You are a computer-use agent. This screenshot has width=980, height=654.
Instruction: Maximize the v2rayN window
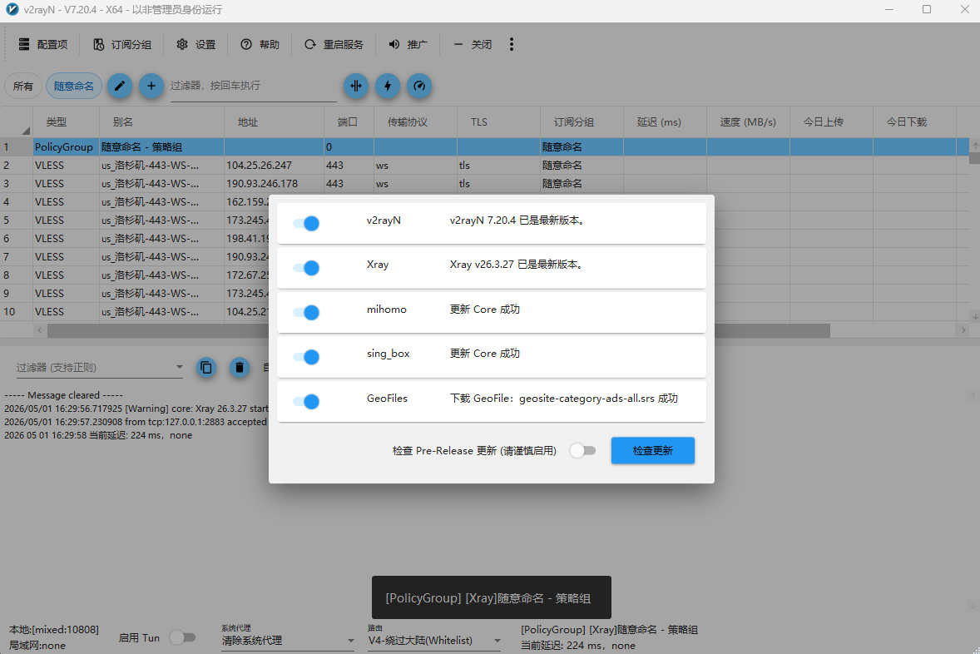coord(927,9)
